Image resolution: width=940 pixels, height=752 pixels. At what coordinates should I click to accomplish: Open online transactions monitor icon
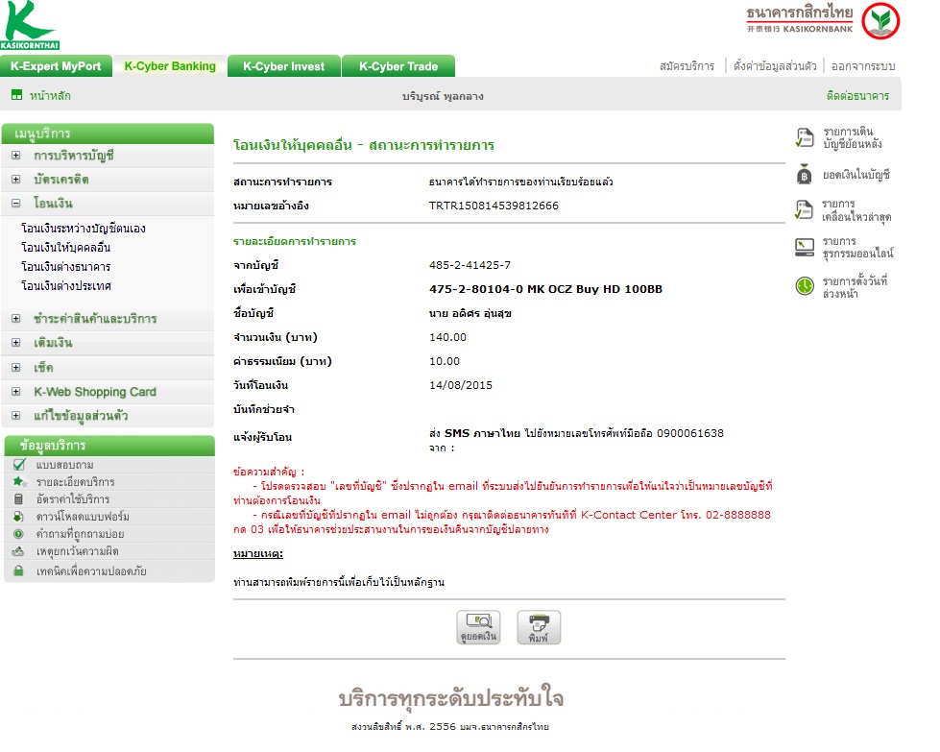coord(805,247)
